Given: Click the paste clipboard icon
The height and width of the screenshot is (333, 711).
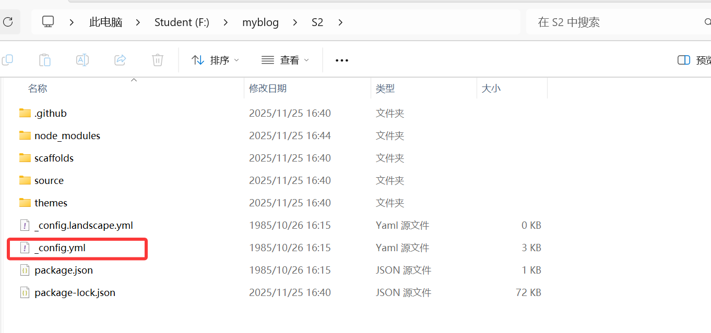Looking at the screenshot, I should 45,60.
